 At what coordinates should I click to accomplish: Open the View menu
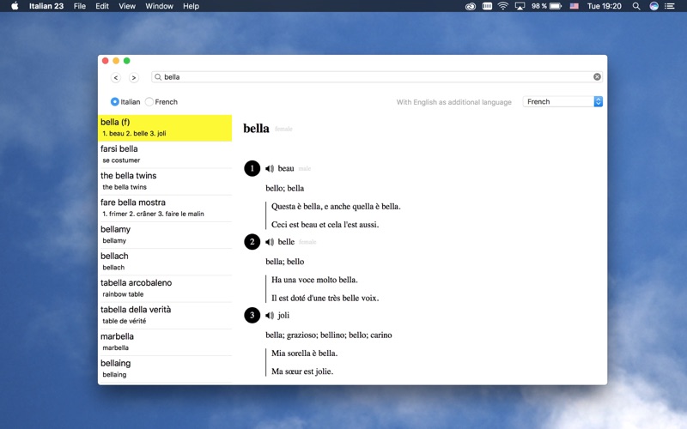pos(127,6)
